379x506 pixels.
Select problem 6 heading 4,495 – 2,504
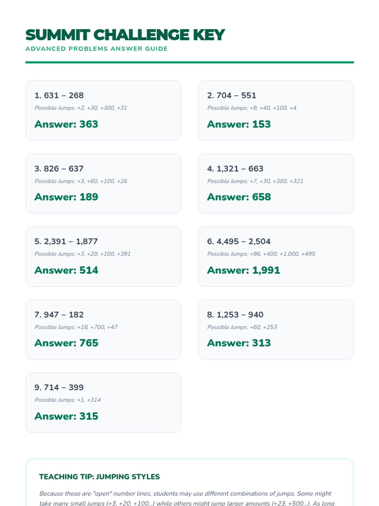point(239,241)
